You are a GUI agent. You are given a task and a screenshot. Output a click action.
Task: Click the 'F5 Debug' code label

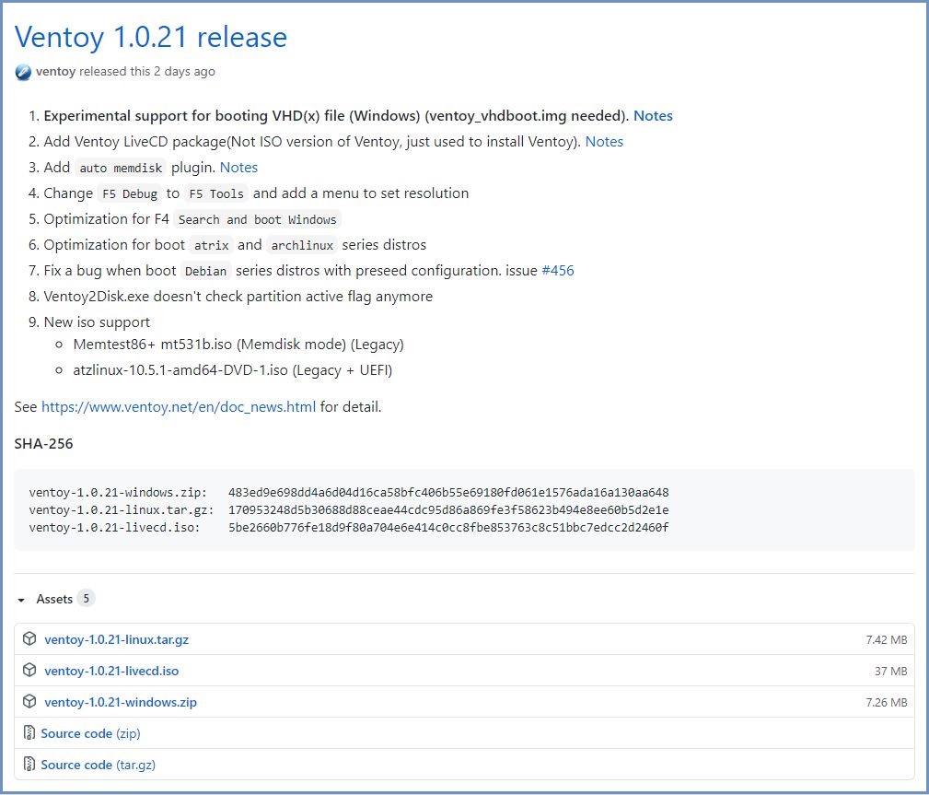tap(130, 193)
